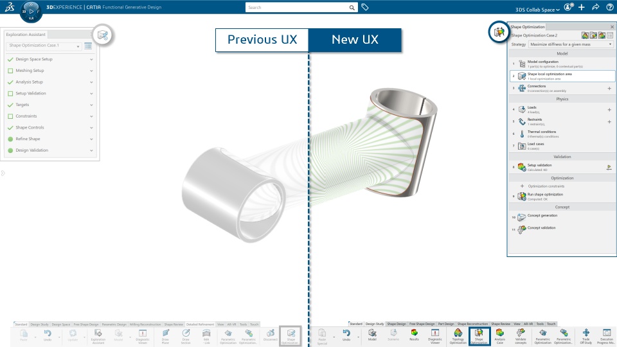
Task: Click the circular Shape Optimization badge icon
Action: point(499,32)
